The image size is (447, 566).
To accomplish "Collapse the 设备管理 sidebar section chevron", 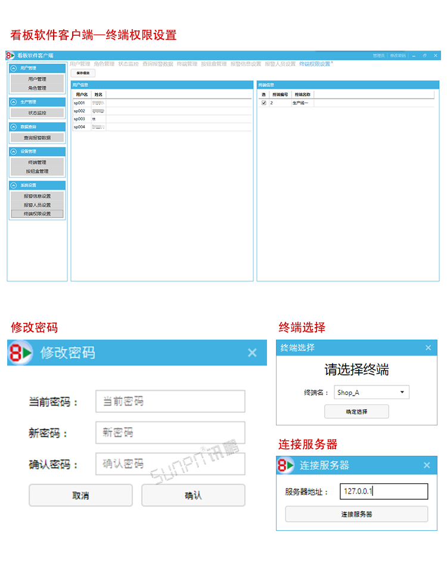I will [14, 151].
